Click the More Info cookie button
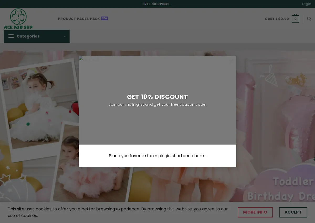Viewport: 315px width, 223px height. 255,212
